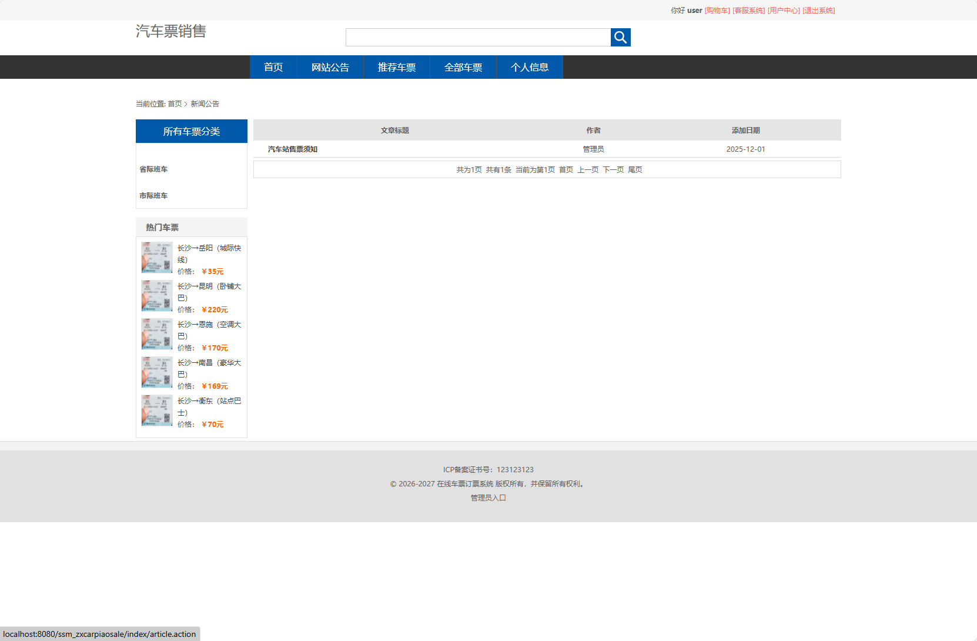
Task: Click the 在线车票订票系统 copyright line
Action: point(488,484)
